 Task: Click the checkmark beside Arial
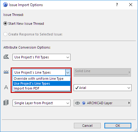pos(77,88)
